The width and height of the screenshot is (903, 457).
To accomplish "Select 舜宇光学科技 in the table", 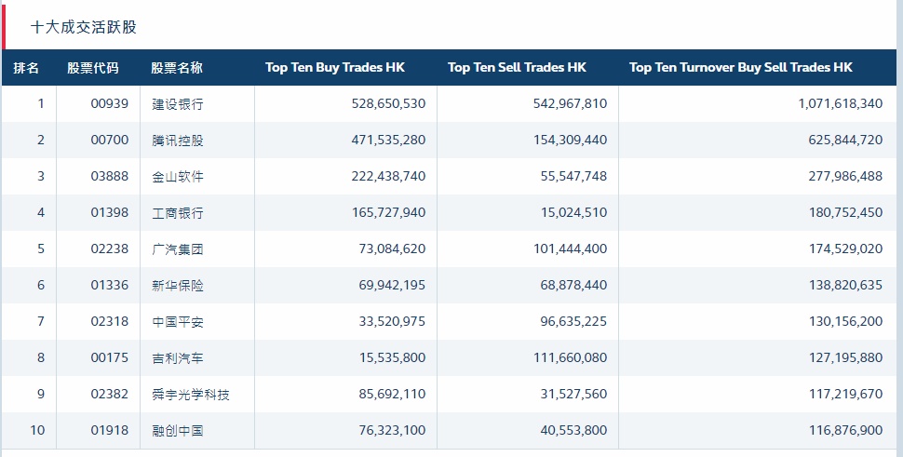I will [191, 395].
